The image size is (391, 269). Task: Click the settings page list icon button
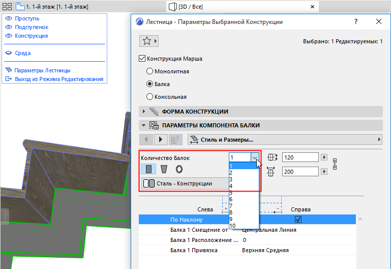point(175,140)
